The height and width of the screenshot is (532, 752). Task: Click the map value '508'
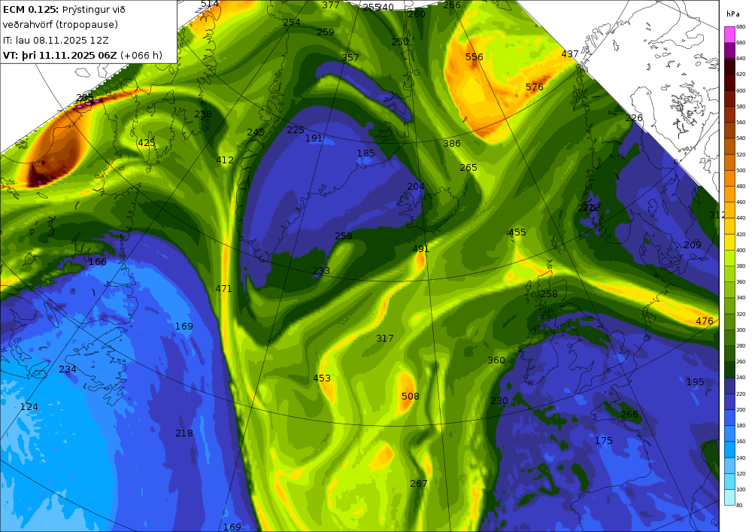click(410, 397)
